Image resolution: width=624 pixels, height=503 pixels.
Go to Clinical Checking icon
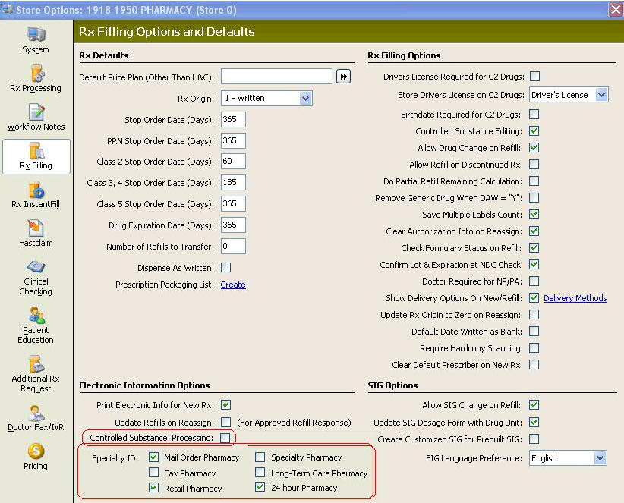coord(36,267)
